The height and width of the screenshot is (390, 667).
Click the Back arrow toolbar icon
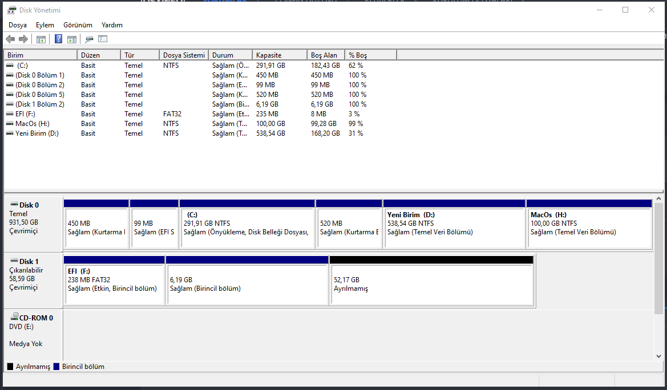[10, 39]
